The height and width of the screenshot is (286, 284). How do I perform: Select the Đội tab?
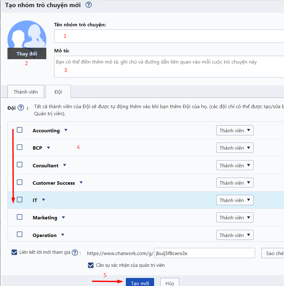point(58,92)
